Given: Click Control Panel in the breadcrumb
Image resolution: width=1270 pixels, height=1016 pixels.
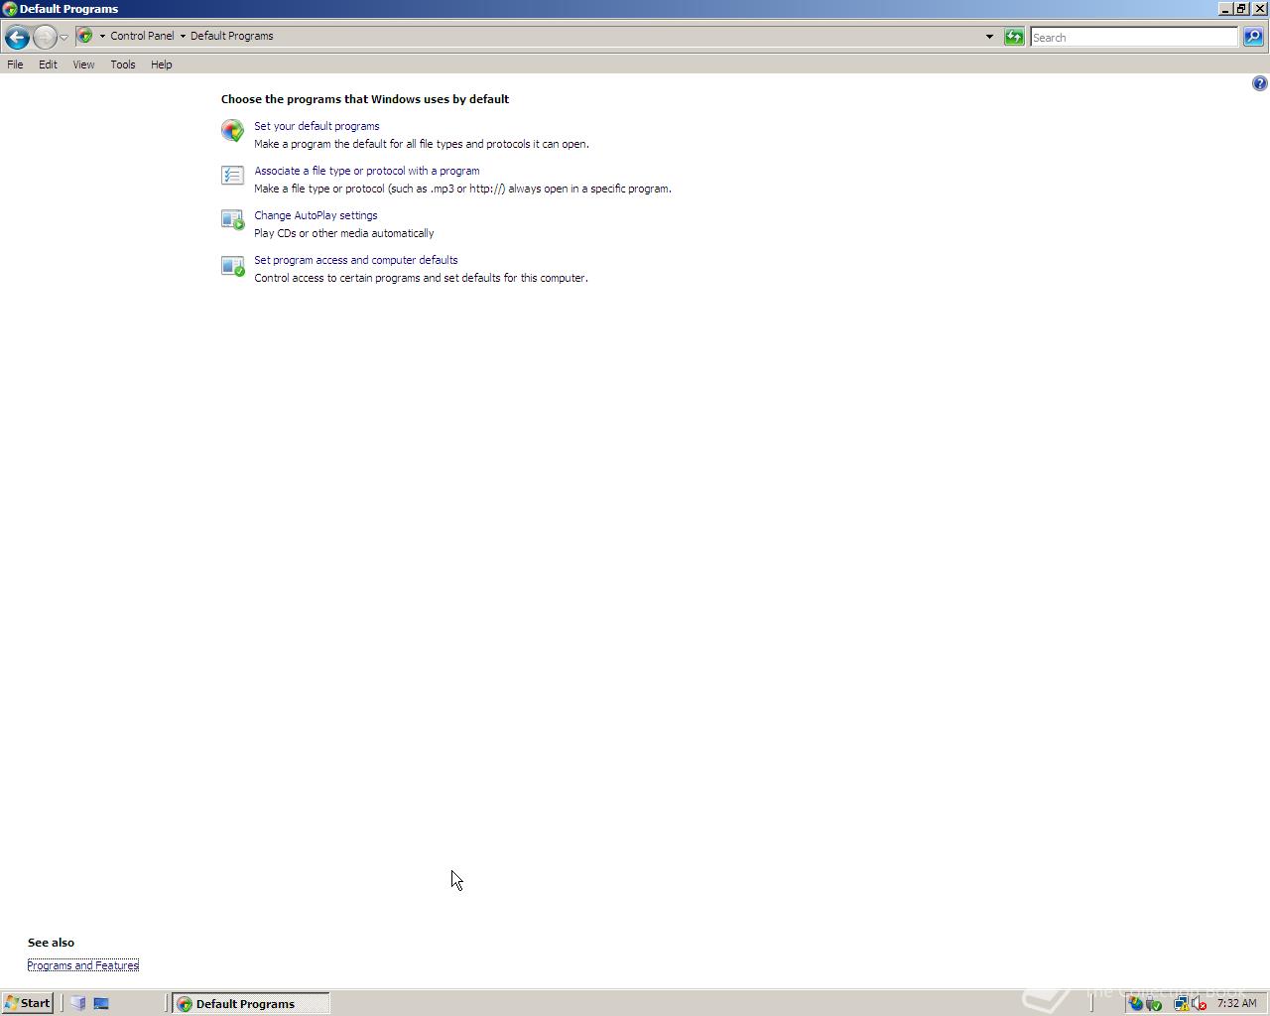Looking at the screenshot, I should (x=142, y=36).
